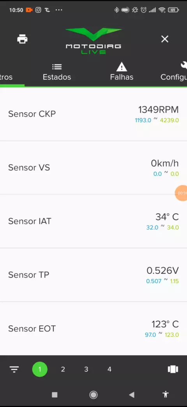Go to page 2 of parameters
Viewport: 187px width, 407px height.
click(x=63, y=369)
